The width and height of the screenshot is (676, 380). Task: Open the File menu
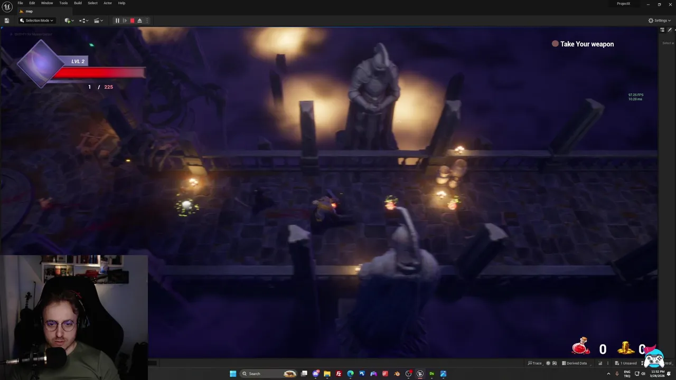(20, 3)
